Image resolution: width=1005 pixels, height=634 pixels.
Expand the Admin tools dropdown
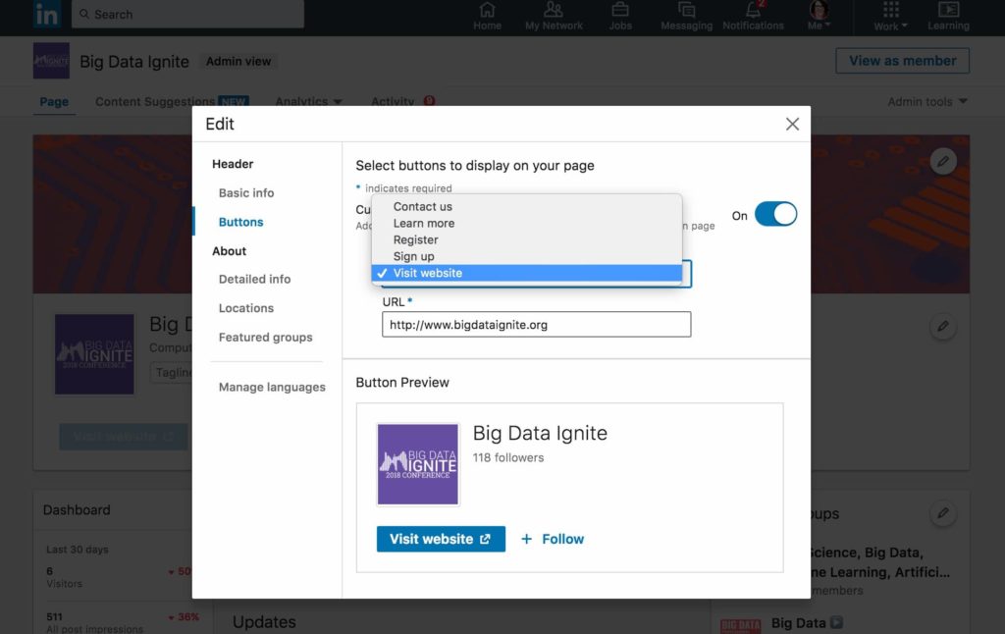click(x=926, y=102)
